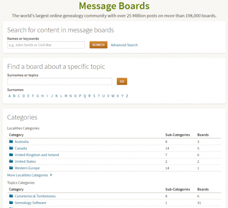Click the Australia folder icon
The width and height of the screenshot is (228, 208).
pyautogui.click(x=11, y=142)
